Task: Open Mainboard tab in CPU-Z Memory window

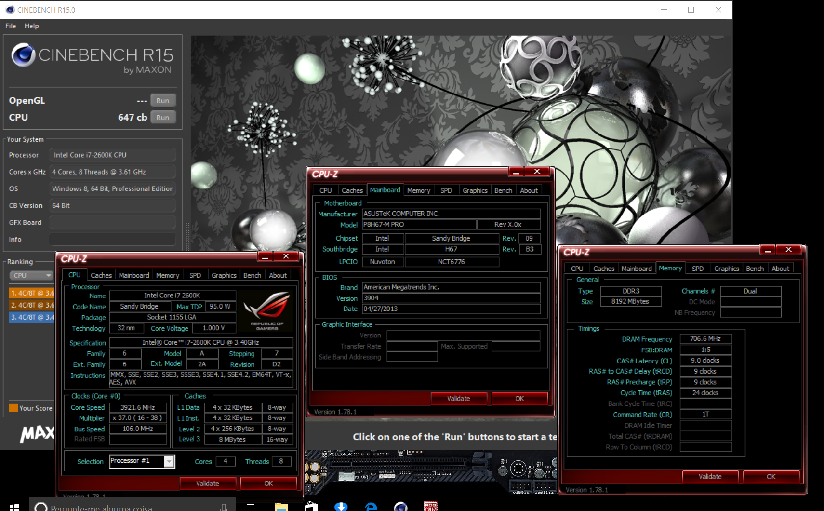Action: 637,269
